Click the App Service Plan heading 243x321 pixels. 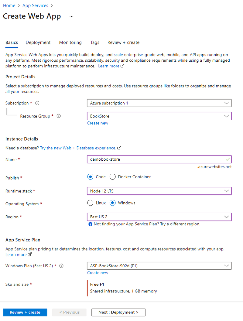[23, 240]
